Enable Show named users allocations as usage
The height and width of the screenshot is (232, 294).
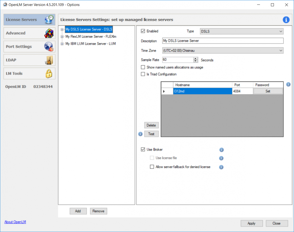[x=143, y=67]
